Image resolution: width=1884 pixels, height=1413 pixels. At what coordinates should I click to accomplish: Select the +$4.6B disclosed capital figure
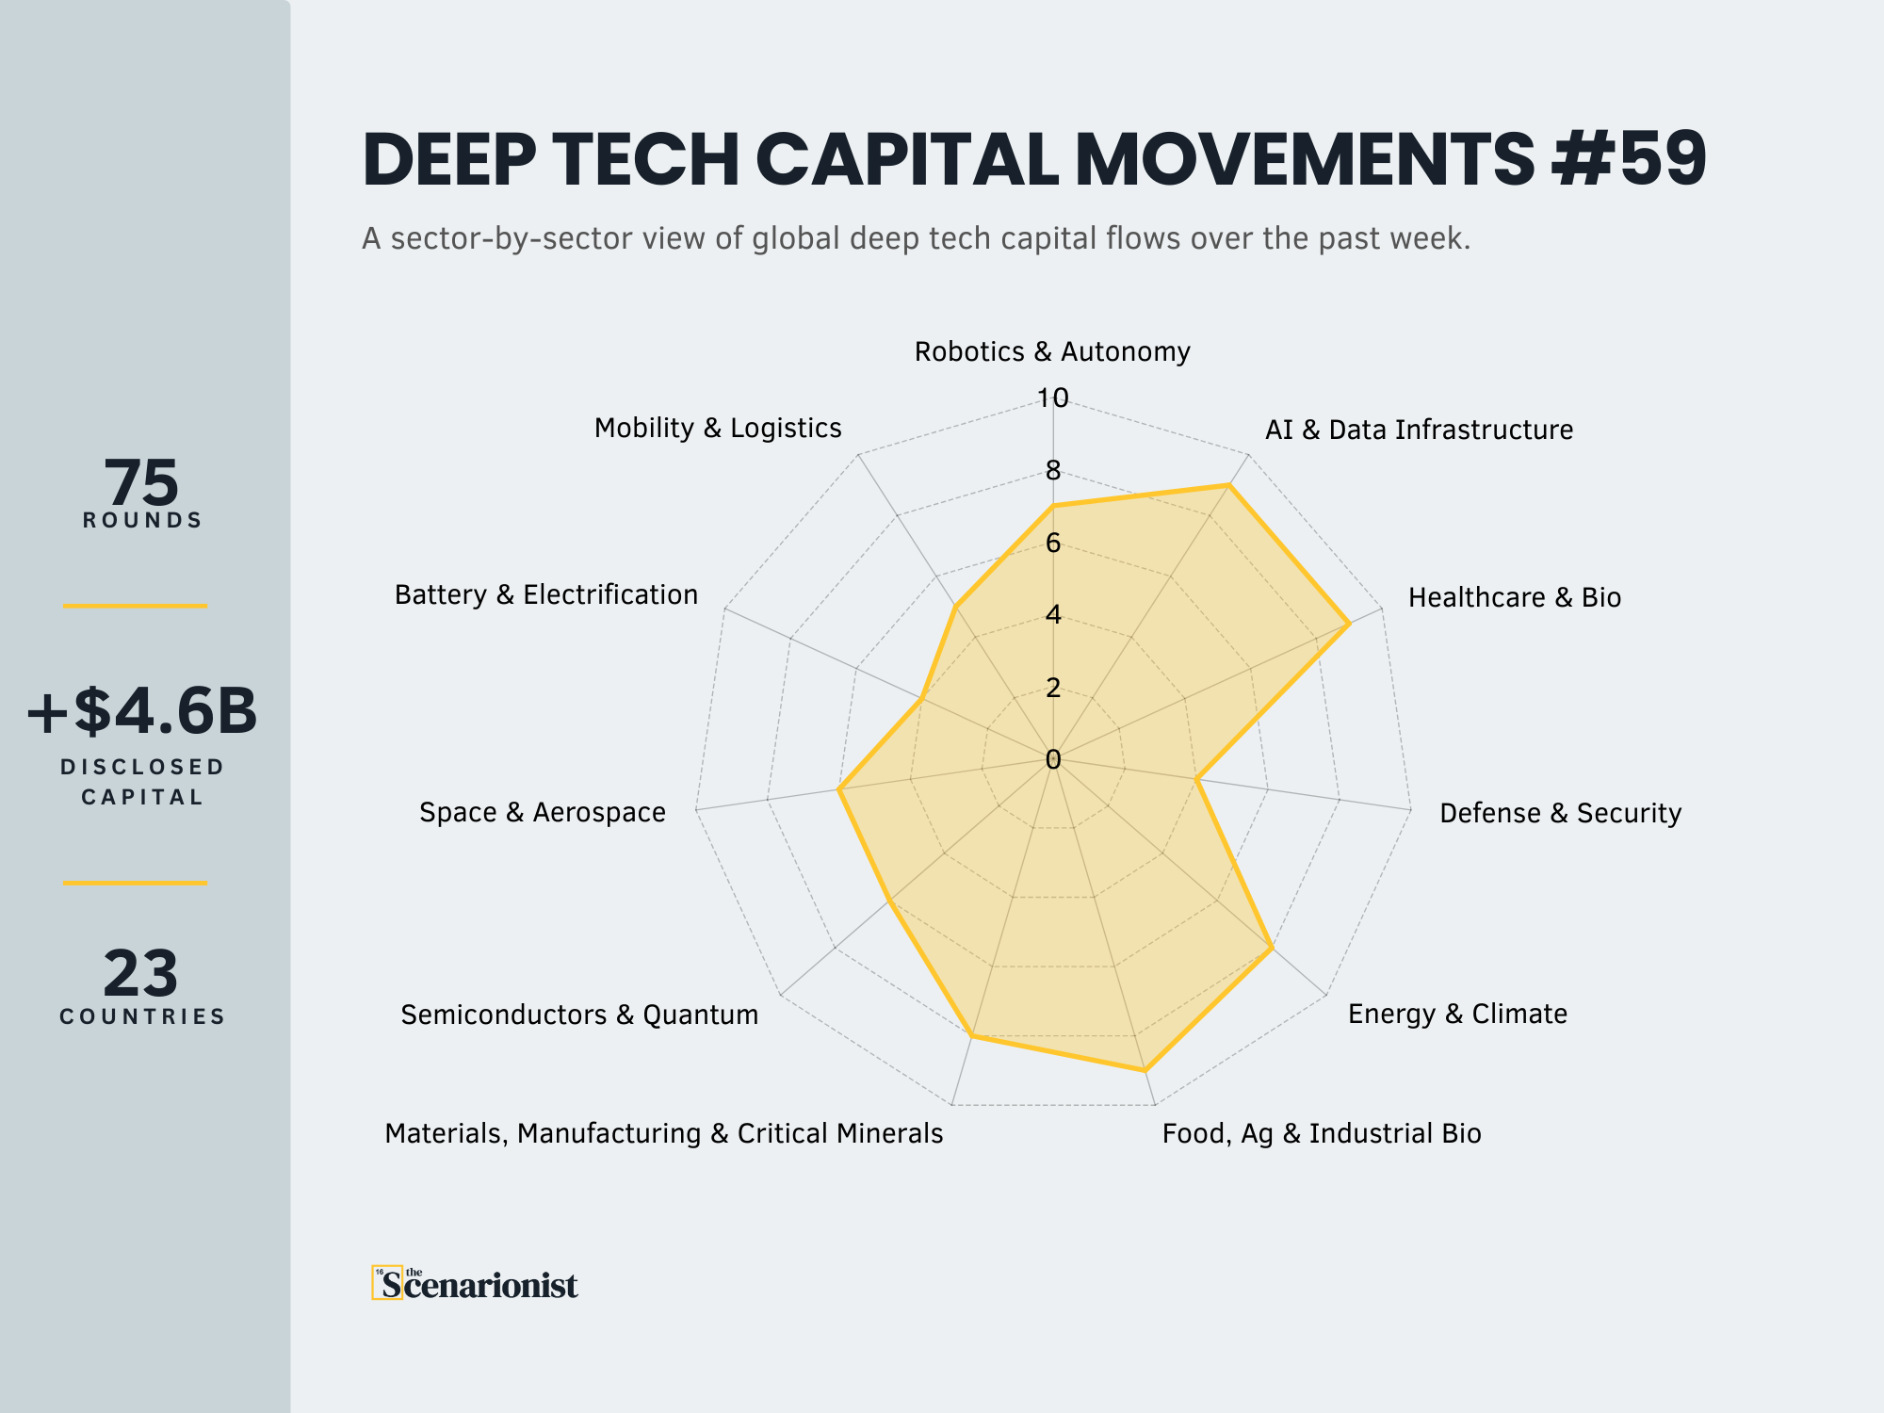(142, 711)
